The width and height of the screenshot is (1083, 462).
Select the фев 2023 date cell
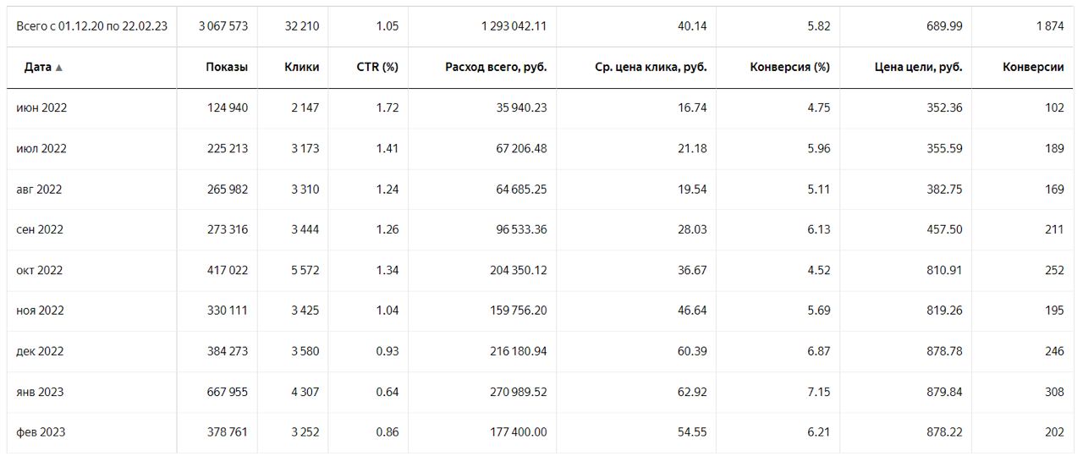(x=41, y=432)
